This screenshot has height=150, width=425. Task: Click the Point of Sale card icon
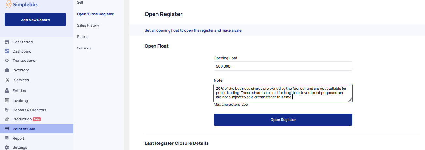coord(7,129)
